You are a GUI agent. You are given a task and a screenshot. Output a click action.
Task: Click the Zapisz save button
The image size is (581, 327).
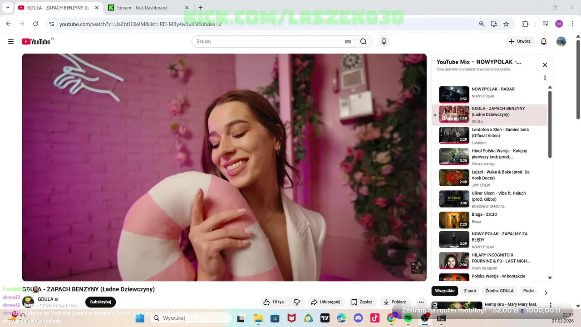[361, 302]
